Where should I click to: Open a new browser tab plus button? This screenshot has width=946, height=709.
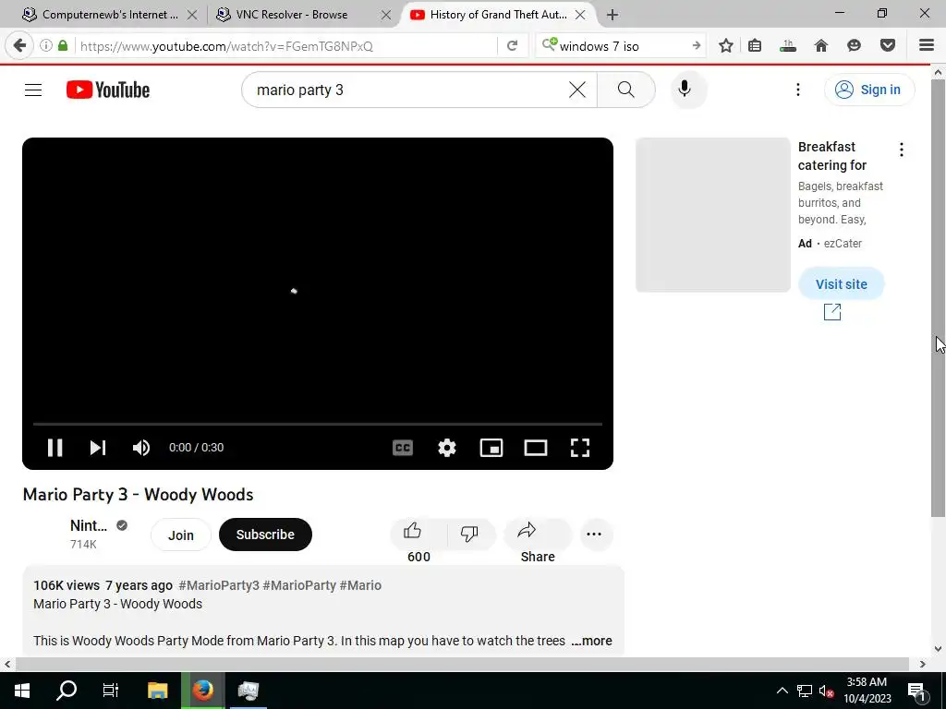(612, 15)
